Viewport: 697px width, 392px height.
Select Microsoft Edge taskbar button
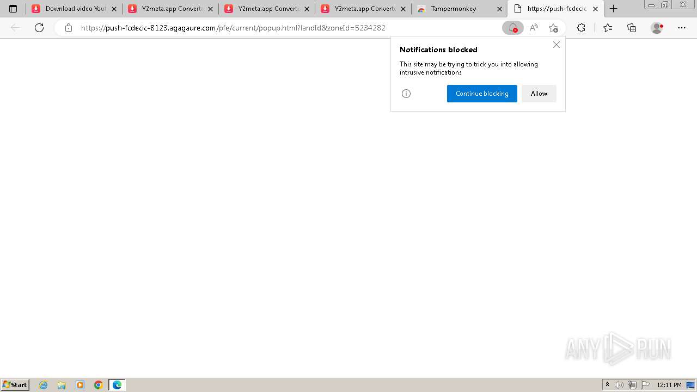pyautogui.click(x=117, y=385)
